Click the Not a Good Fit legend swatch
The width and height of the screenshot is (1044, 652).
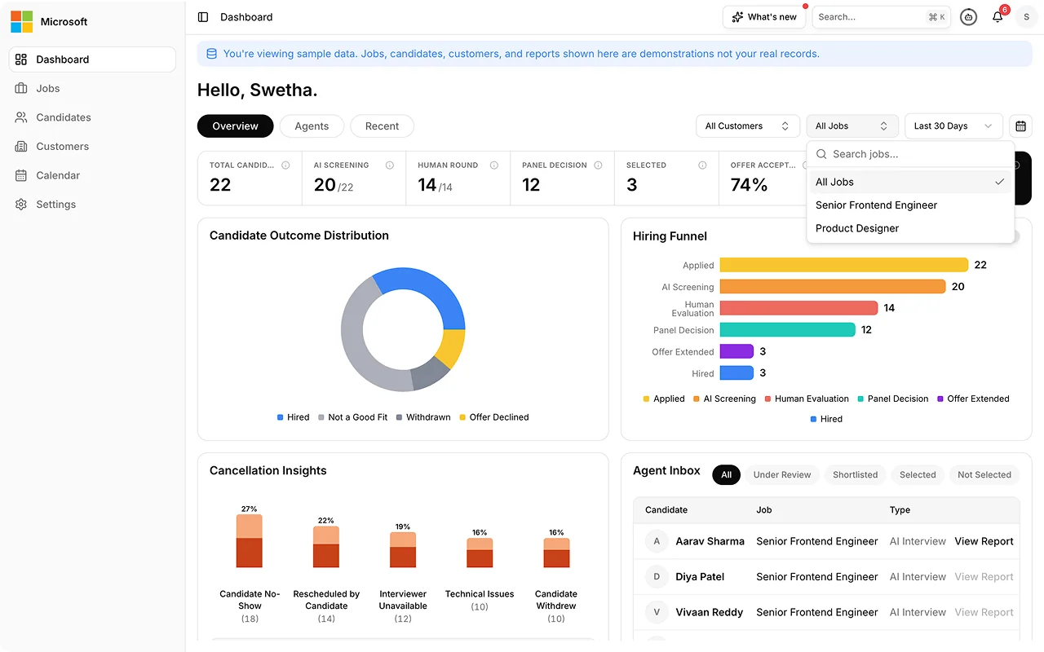321,417
